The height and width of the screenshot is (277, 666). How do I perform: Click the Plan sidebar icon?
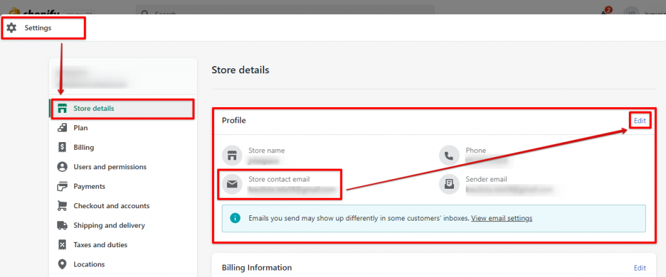[62, 128]
